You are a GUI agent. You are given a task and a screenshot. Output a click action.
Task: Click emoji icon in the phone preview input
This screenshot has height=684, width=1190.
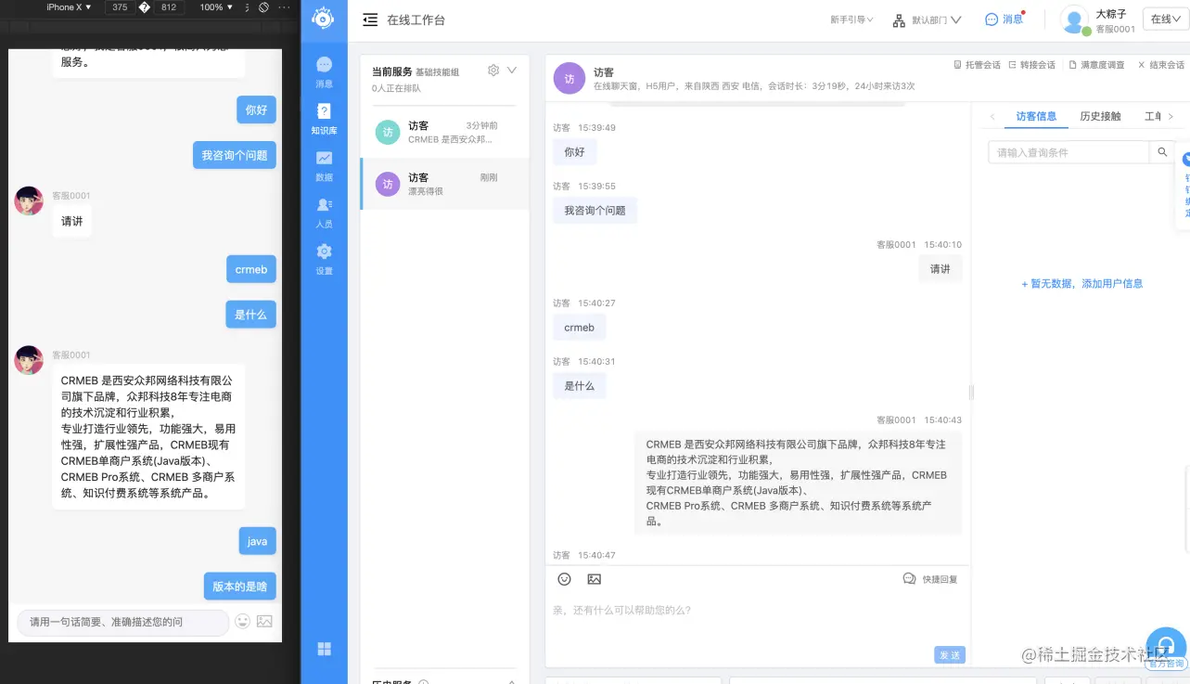point(242,622)
